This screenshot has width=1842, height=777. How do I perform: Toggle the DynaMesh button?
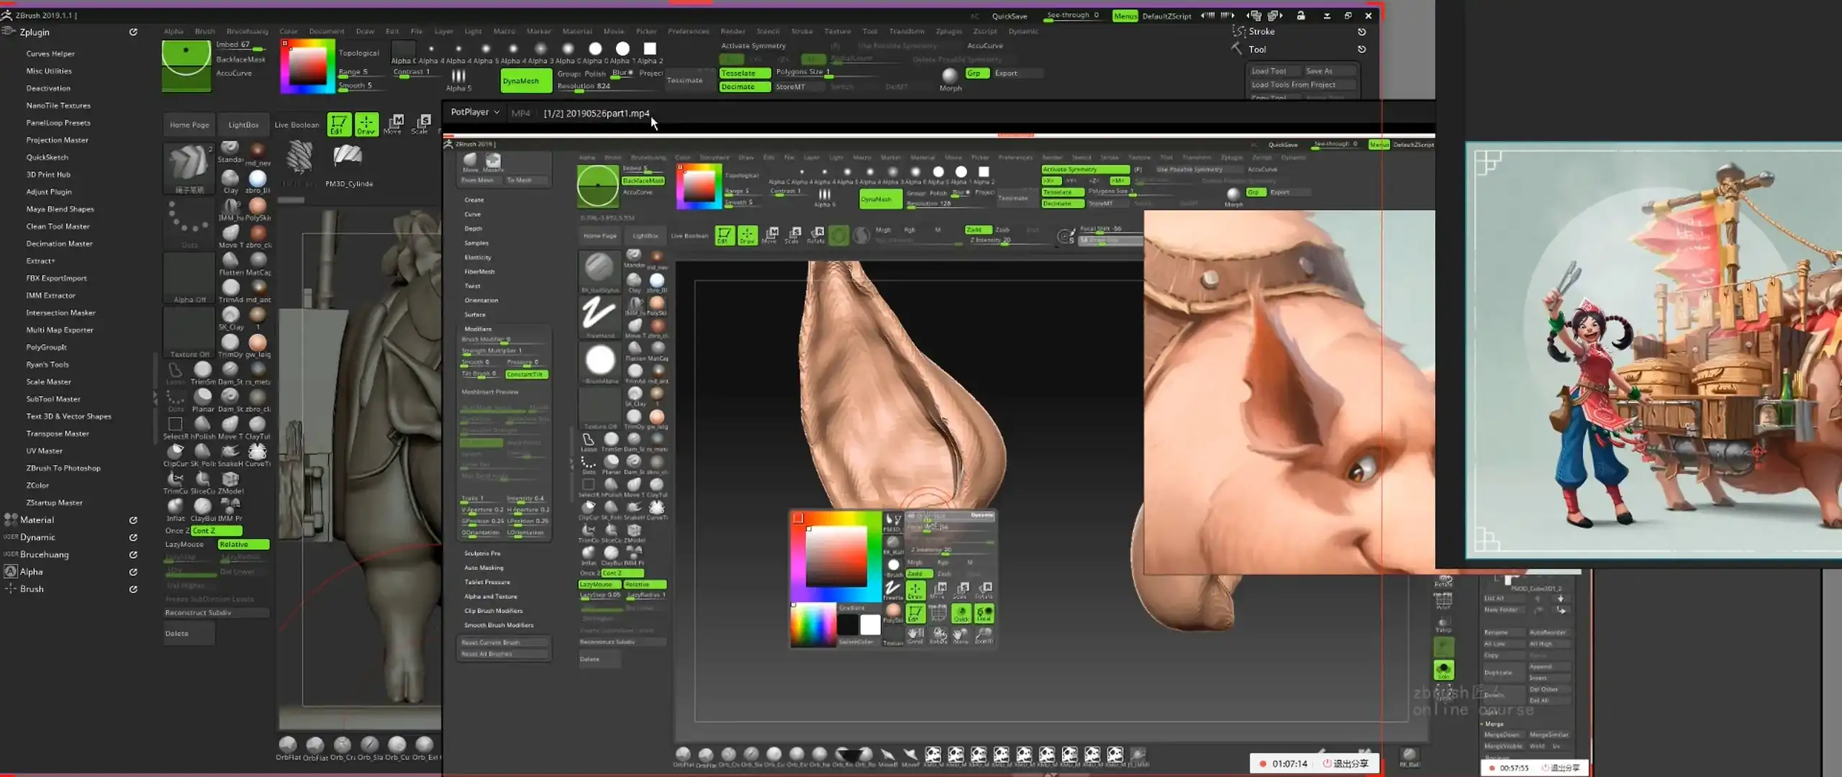click(x=526, y=81)
